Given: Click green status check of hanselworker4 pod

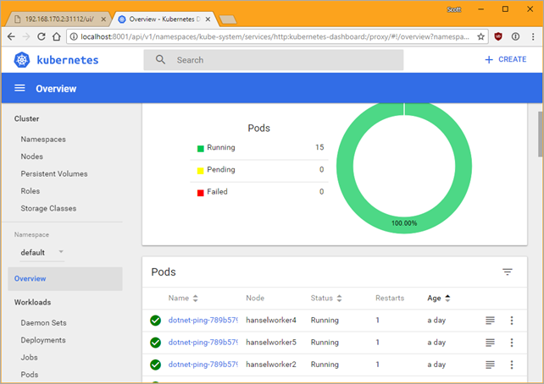Looking at the screenshot, I should pyautogui.click(x=155, y=321).
